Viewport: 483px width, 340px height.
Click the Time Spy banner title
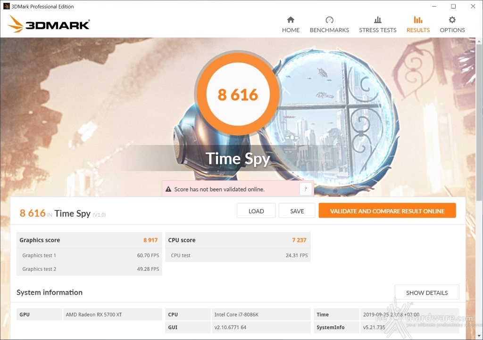click(x=238, y=159)
